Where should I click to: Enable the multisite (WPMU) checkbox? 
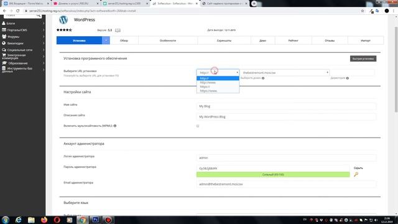tap(198, 126)
